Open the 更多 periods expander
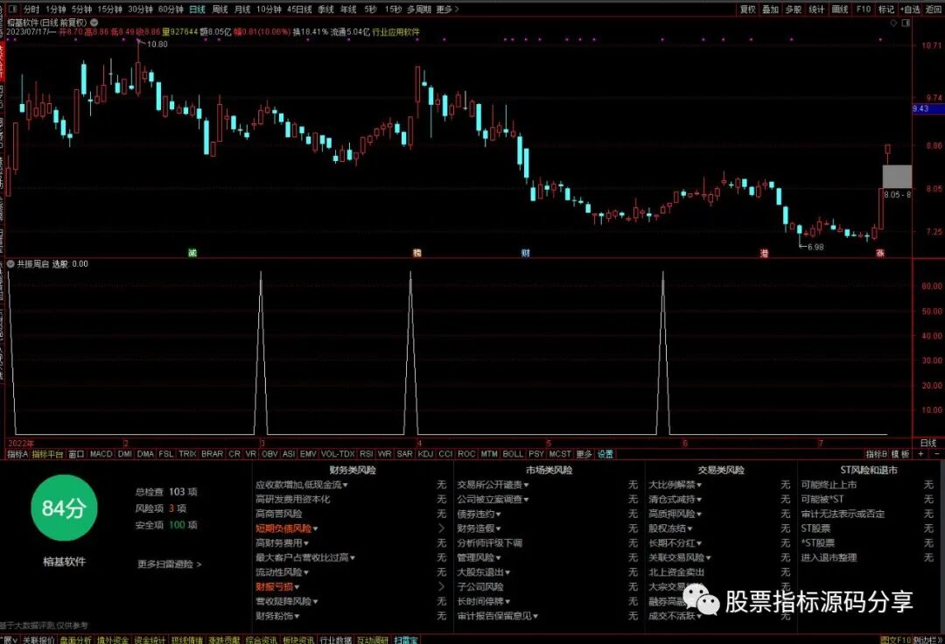Screen dimensions: 945x644 click(447, 9)
